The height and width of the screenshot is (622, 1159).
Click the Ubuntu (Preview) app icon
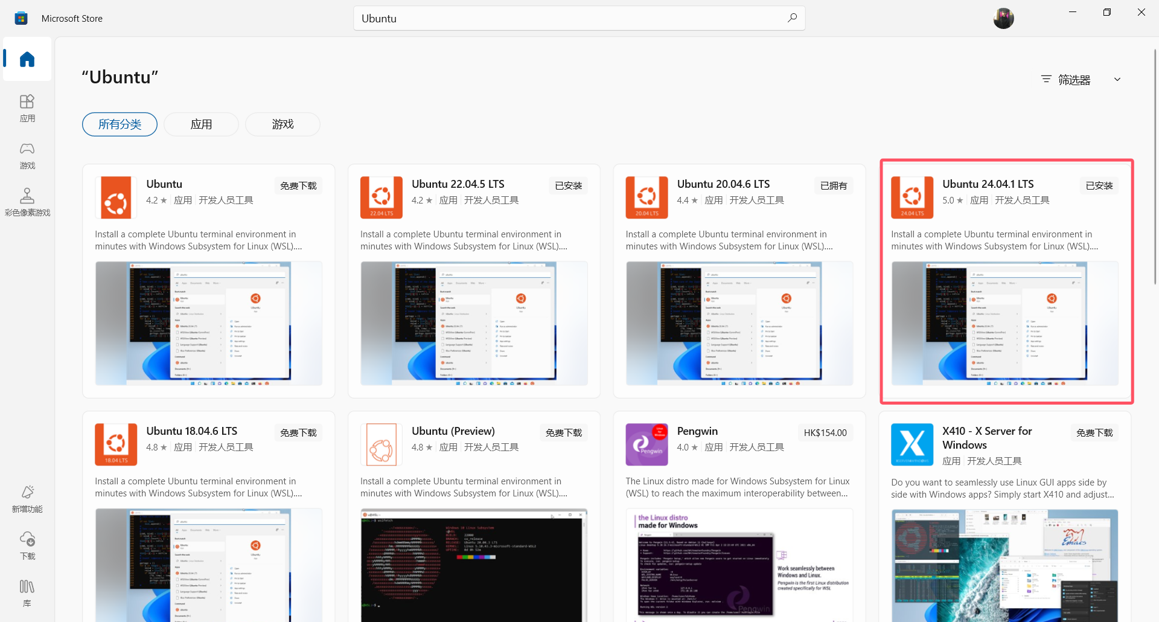382,444
